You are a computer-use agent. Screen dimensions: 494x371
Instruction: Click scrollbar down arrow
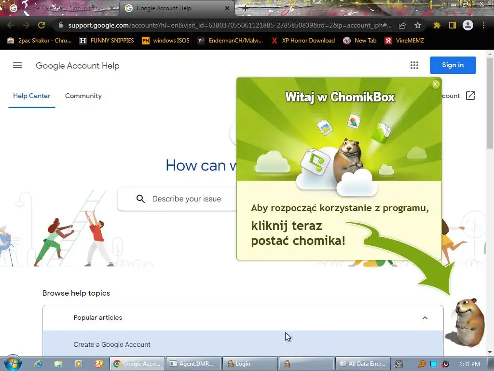click(x=490, y=352)
